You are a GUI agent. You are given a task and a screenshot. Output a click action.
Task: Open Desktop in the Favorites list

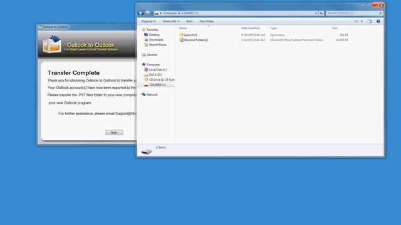[x=154, y=35]
